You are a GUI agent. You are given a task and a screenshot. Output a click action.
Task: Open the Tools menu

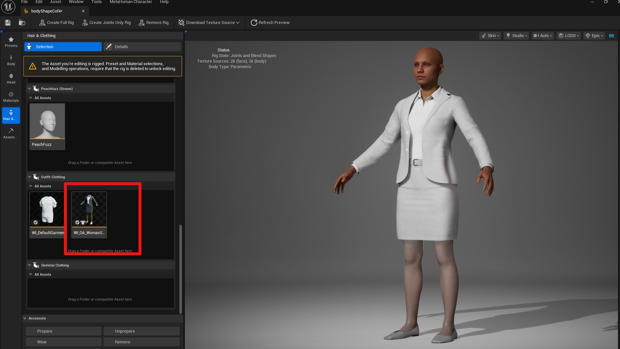[x=96, y=2]
